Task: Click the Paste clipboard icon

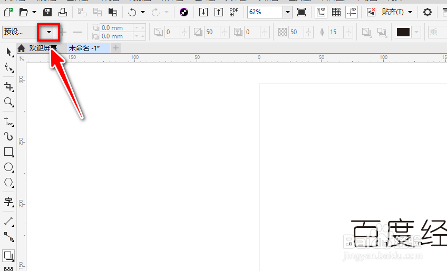Action: [113, 12]
